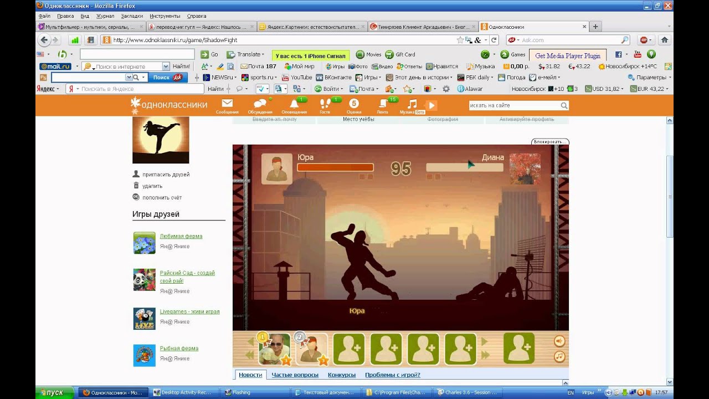
Task: Open Рыбная ферма game icon
Action: coord(144,355)
